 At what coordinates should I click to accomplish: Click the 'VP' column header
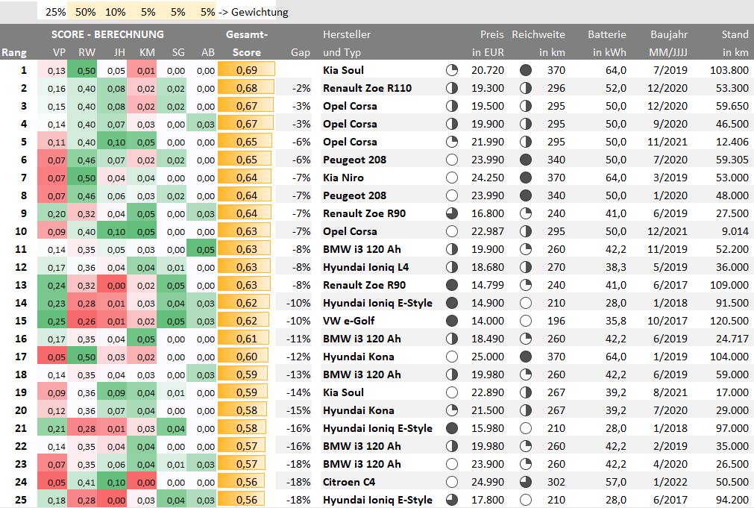pos(59,52)
